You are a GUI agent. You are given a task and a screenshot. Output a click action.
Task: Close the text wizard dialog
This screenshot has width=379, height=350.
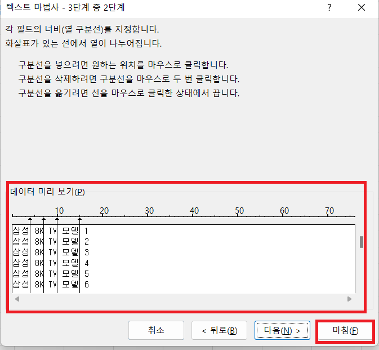[x=362, y=7]
